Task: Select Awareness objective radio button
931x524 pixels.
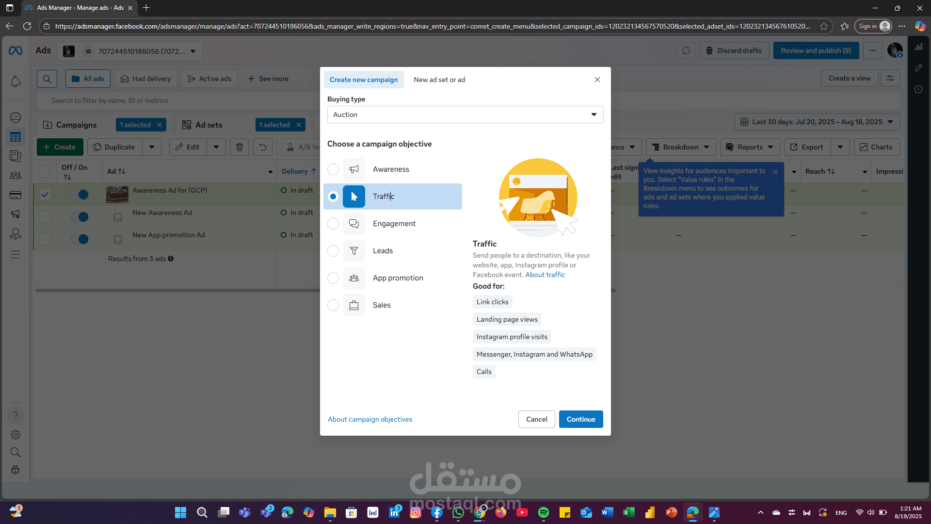Action: [x=333, y=169]
